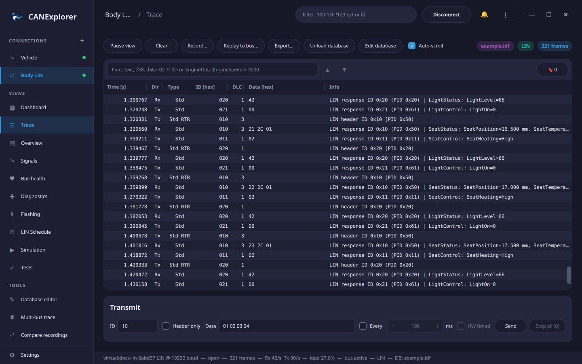Open the Diagnostics view
Image resolution: width=582 pixels, height=364 pixels.
[47, 197]
